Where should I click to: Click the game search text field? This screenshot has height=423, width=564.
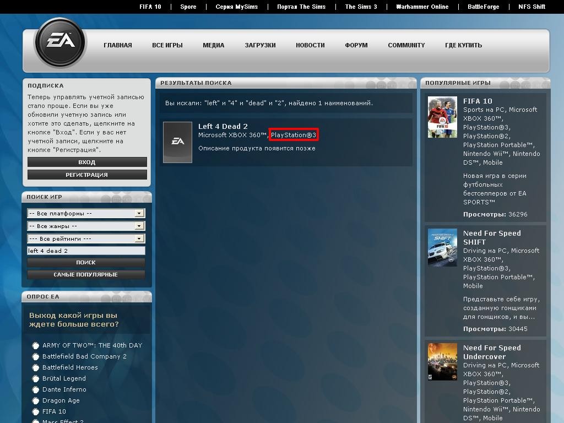coord(86,251)
